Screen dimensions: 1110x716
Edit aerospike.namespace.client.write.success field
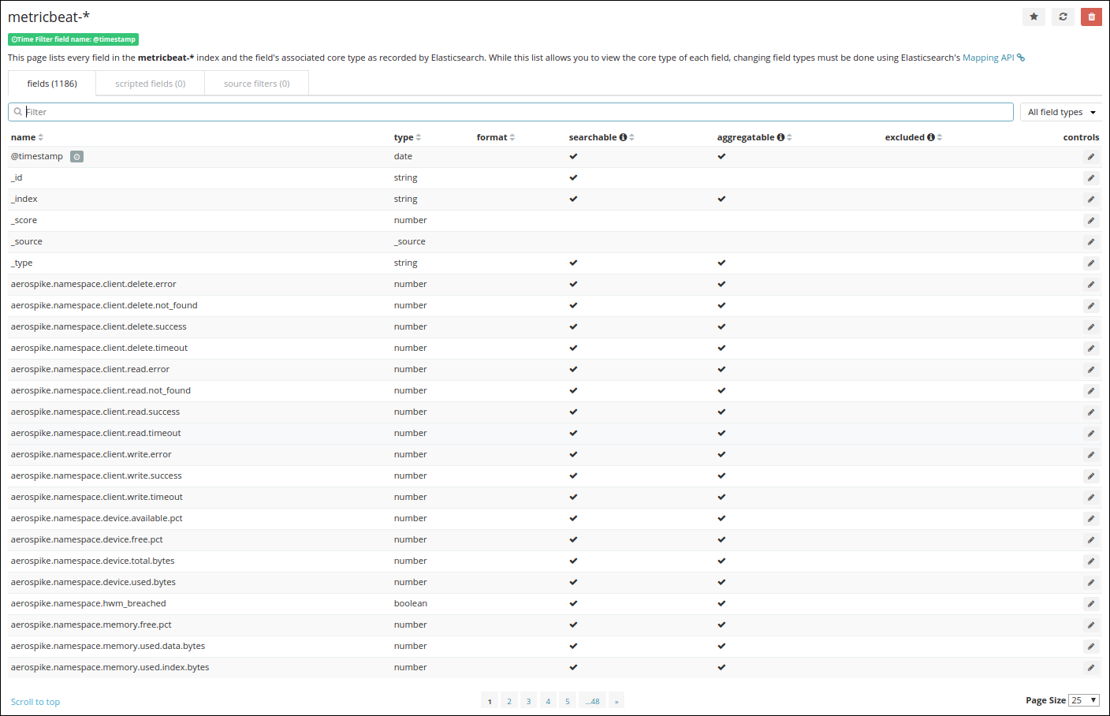1091,476
